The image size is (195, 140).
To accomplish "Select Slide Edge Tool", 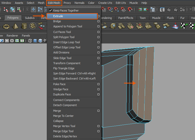I will pyautogui.click(x=62, y=58).
